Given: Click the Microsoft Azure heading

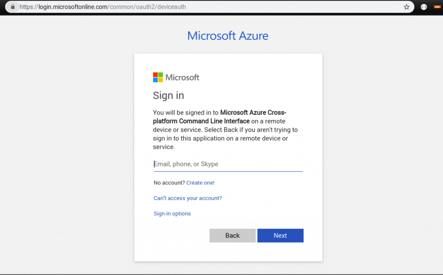Looking at the screenshot, I should tap(228, 36).
